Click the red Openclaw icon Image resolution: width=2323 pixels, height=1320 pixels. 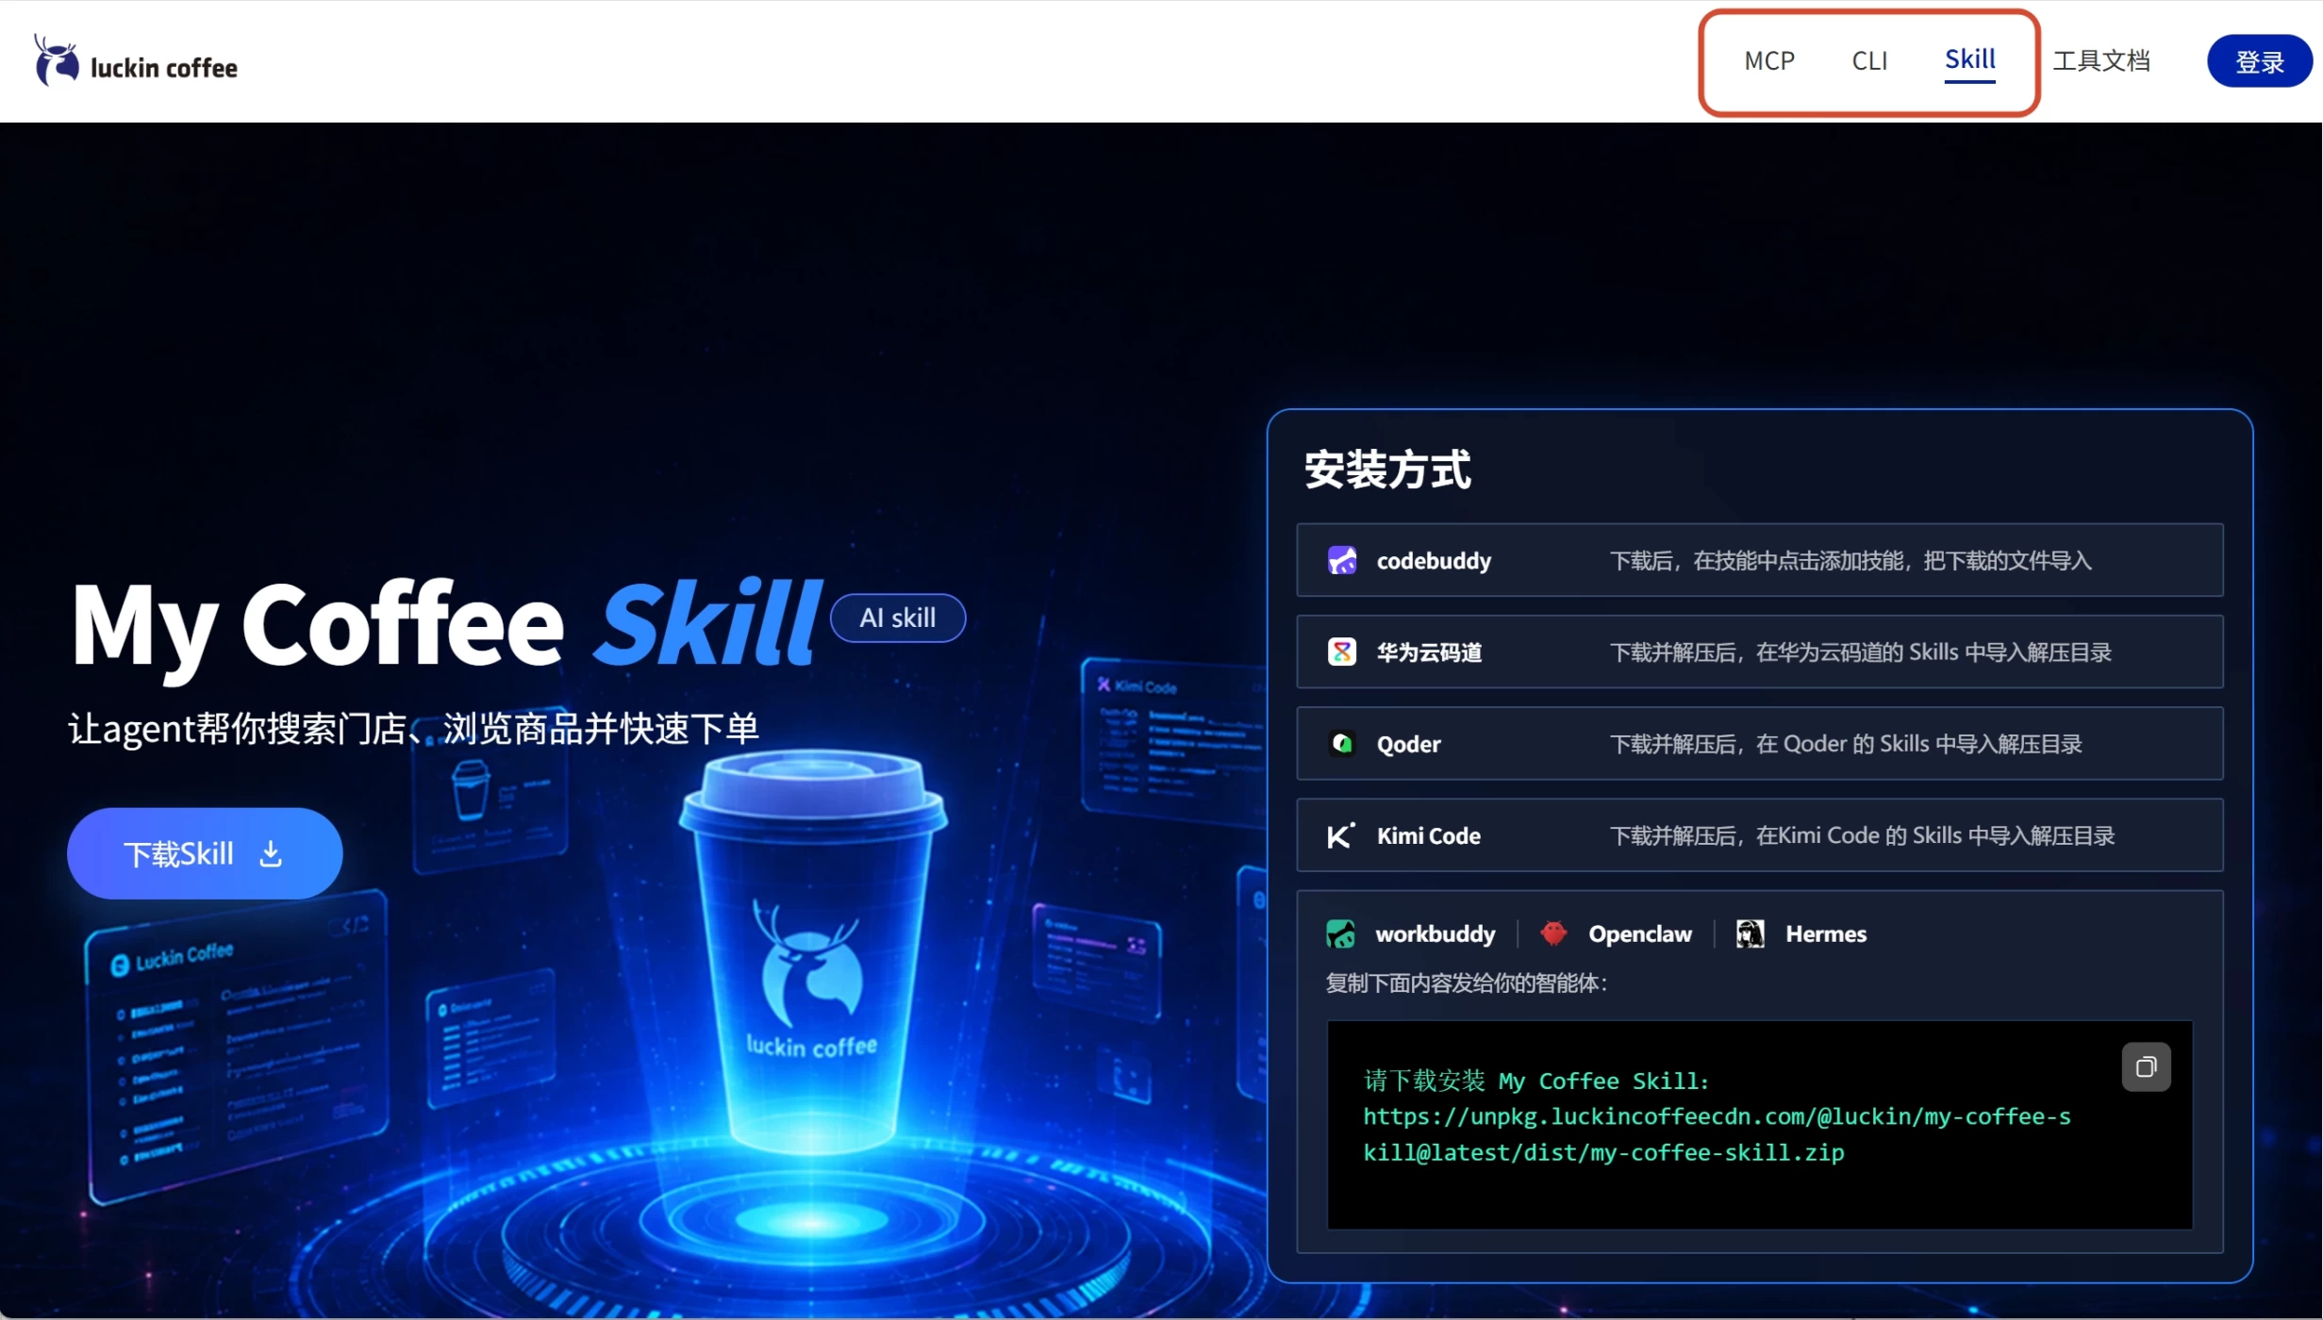[x=1552, y=934]
